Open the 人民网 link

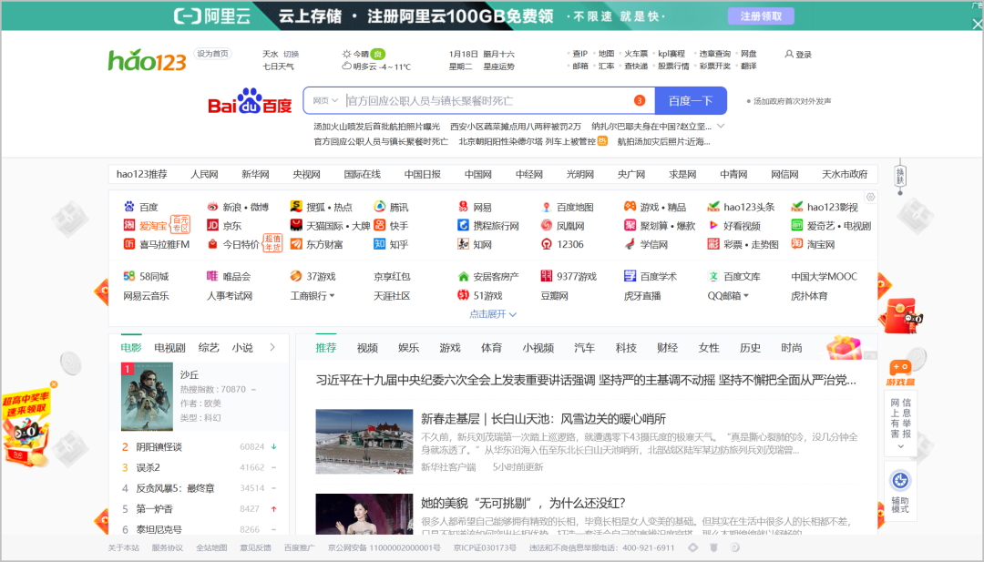click(x=205, y=174)
